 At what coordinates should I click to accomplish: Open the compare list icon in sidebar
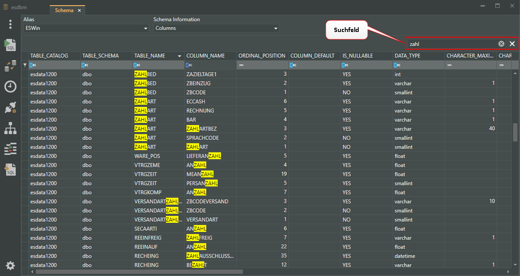10,149
